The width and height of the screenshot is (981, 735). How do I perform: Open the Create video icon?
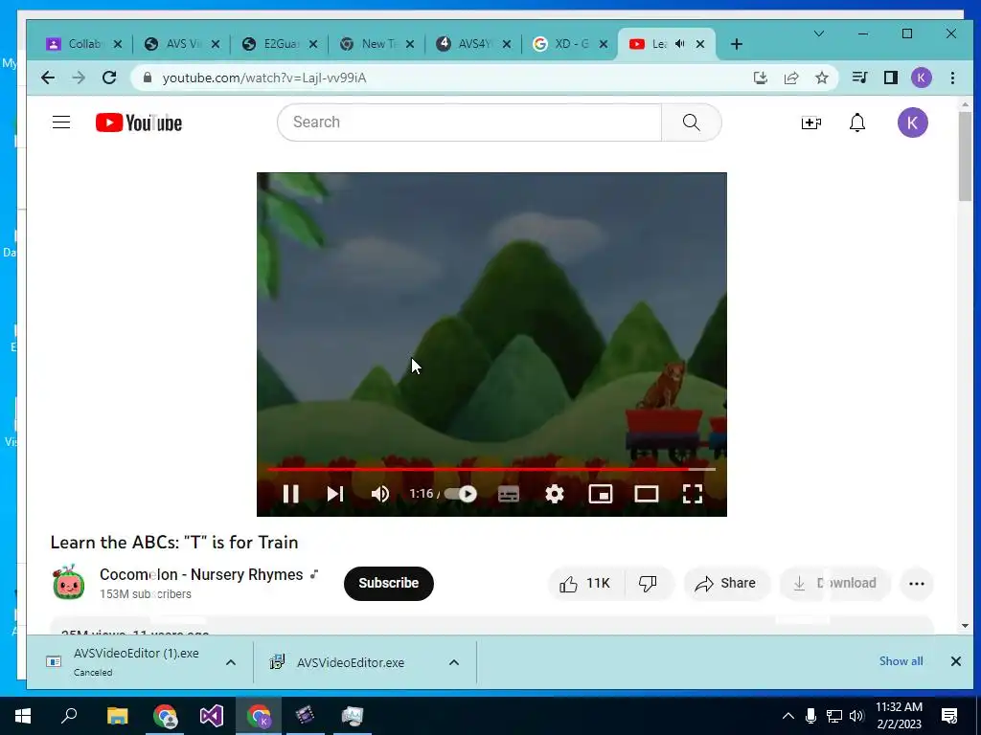[x=810, y=122]
